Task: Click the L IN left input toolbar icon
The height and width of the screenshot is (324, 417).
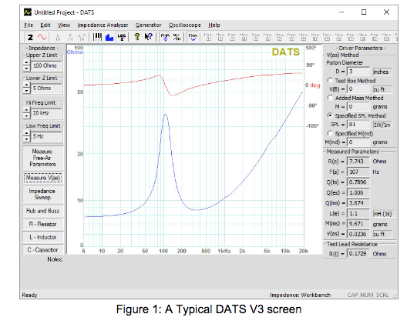Action: 58,37
